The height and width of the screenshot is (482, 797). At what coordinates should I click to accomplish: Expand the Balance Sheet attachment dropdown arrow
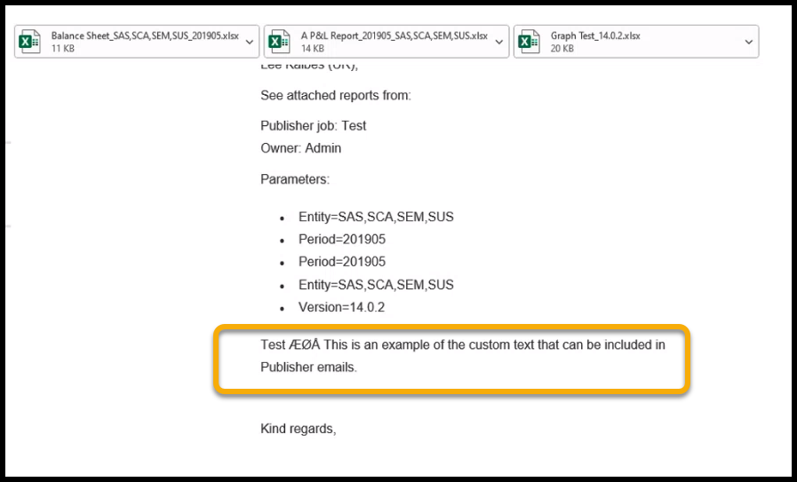coord(248,42)
